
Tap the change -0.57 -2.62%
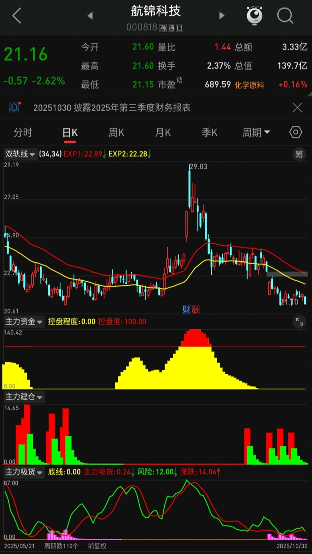(34, 81)
